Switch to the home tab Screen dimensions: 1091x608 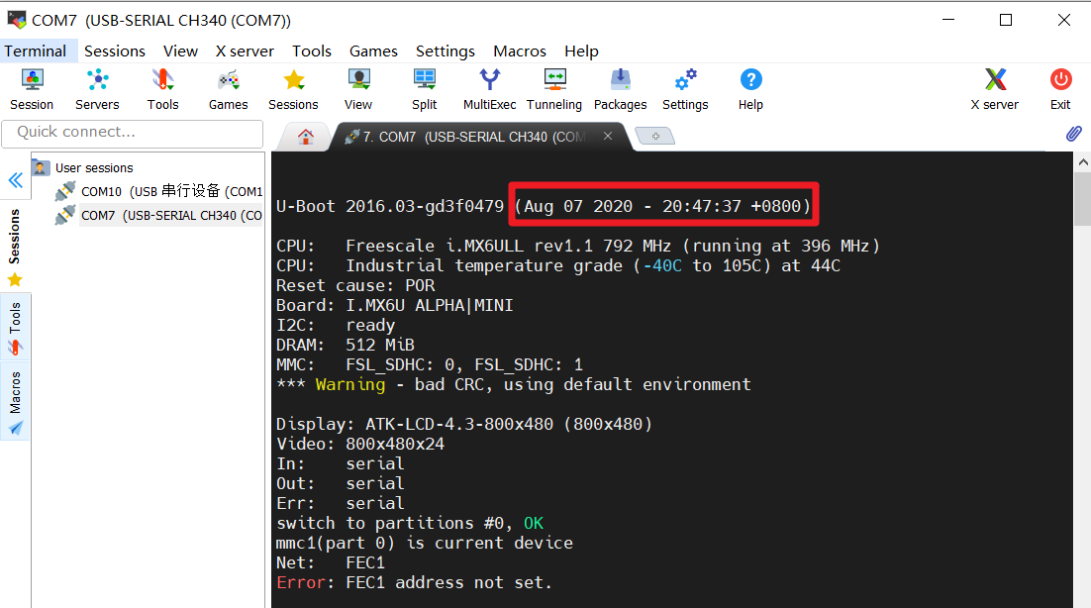304,137
